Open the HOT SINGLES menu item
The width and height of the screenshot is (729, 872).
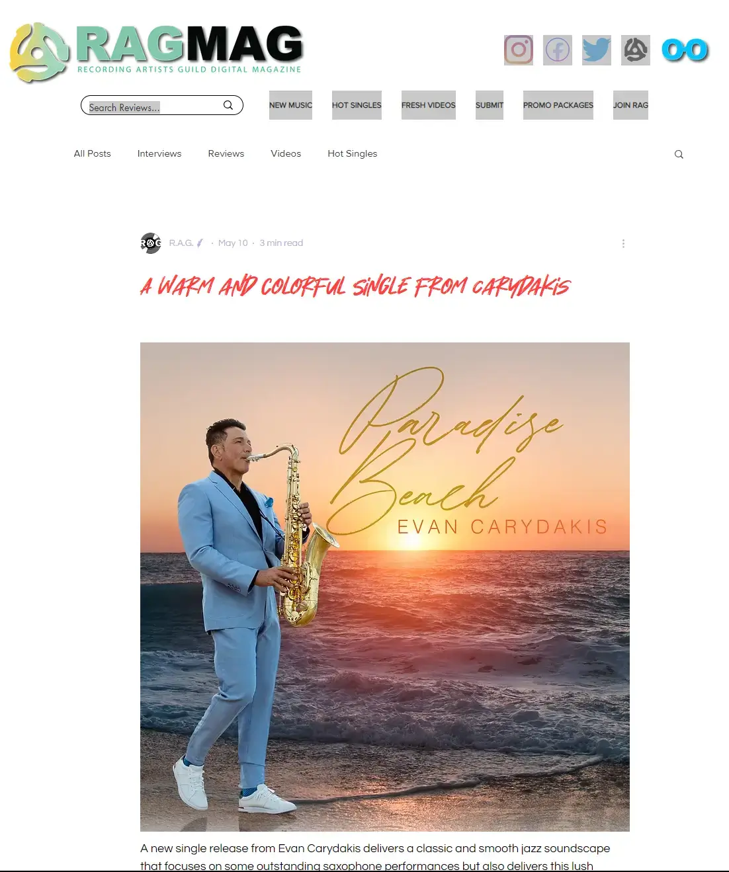[x=357, y=105]
